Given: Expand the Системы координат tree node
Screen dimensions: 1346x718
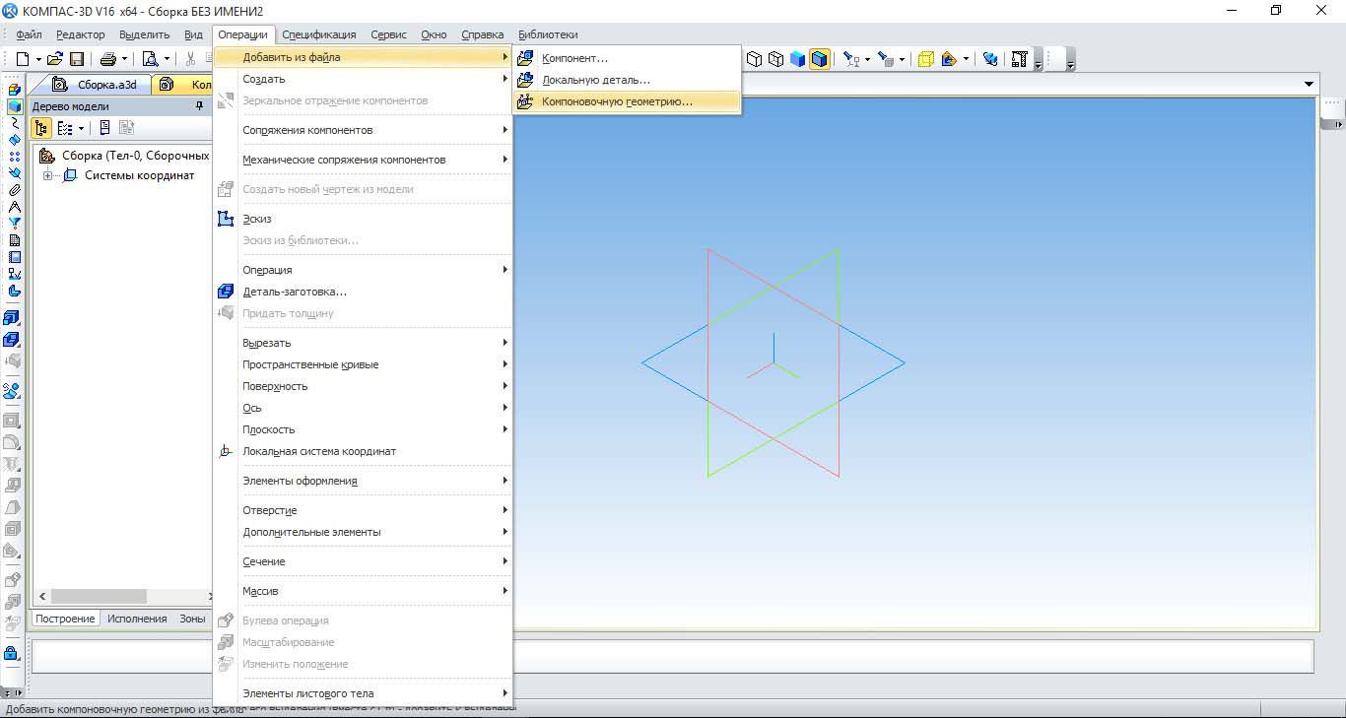Looking at the screenshot, I should tap(46, 175).
